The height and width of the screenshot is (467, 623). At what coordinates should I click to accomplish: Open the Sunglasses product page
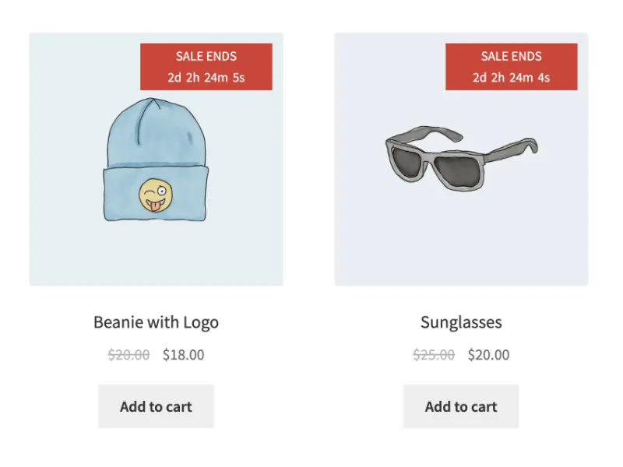pyautogui.click(x=460, y=321)
